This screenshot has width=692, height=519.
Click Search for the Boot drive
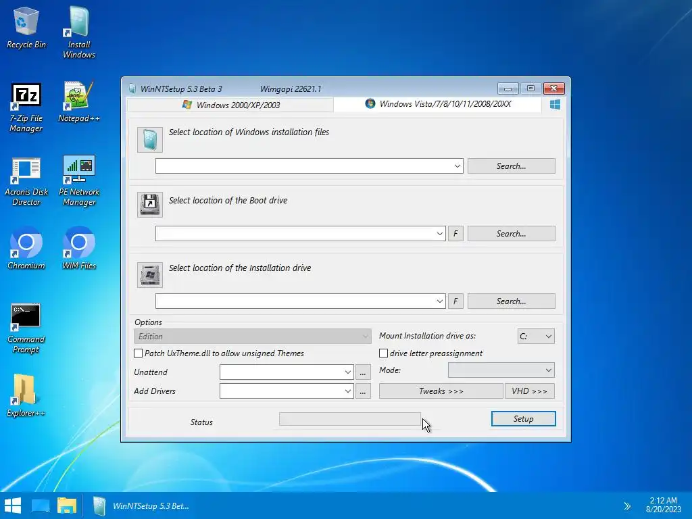pos(511,233)
